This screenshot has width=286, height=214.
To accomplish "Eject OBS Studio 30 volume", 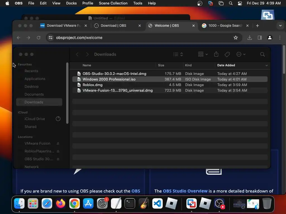I will tap(58, 159).
